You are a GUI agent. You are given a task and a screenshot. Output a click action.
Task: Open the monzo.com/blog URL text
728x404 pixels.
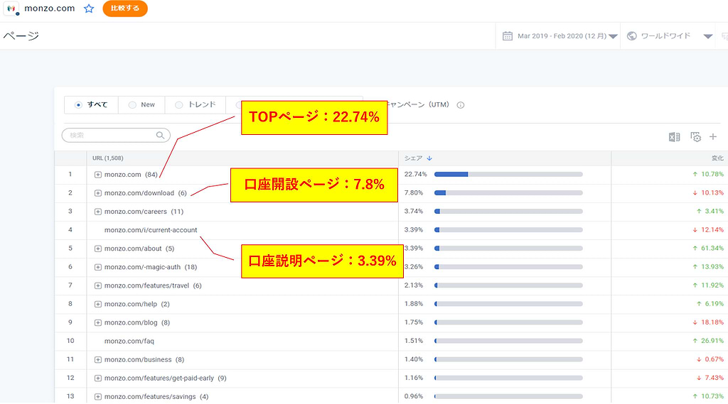(131, 322)
